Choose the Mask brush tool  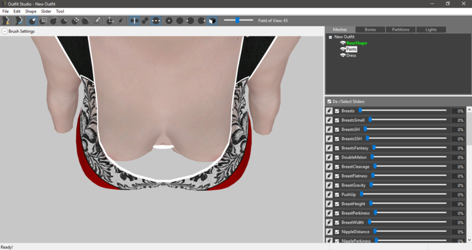(x=43, y=21)
